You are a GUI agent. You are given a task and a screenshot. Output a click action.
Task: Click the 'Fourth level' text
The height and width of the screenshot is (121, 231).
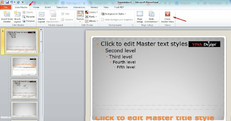pyautogui.click(x=124, y=62)
